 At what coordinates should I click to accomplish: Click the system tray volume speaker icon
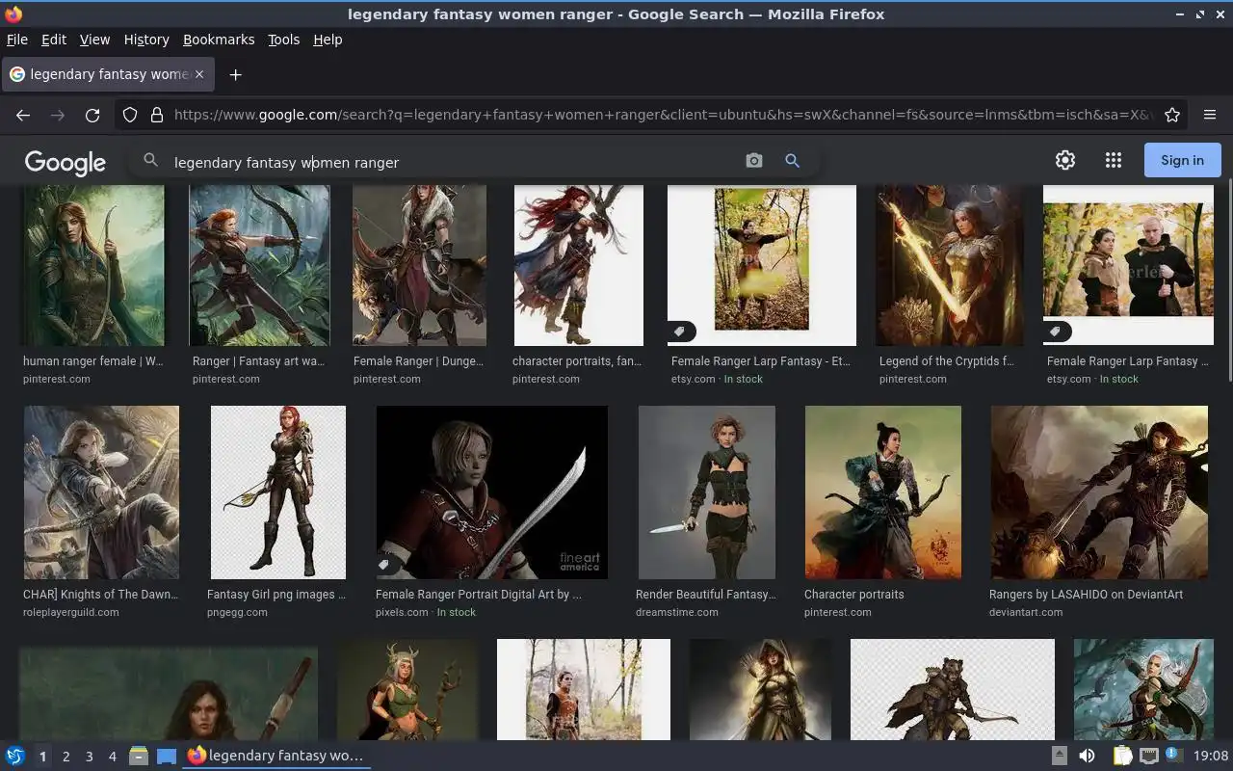(x=1087, y=757)
